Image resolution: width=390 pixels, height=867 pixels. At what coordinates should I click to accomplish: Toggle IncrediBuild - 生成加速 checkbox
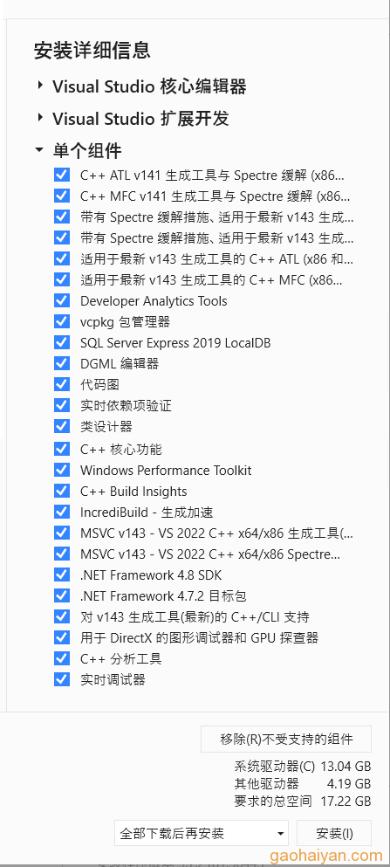62,512
